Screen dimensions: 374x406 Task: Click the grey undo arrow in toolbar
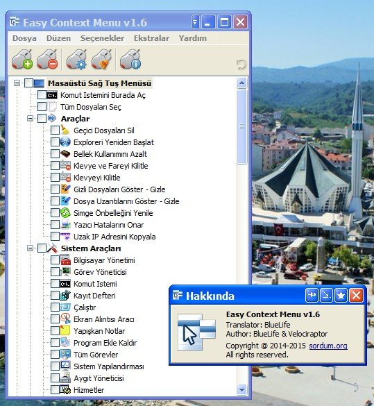(241, 65)
